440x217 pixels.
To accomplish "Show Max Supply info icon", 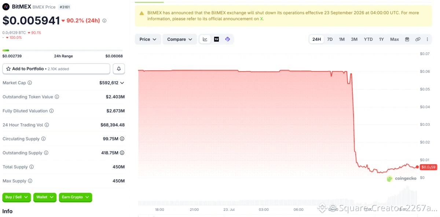I will pos(30,181).
